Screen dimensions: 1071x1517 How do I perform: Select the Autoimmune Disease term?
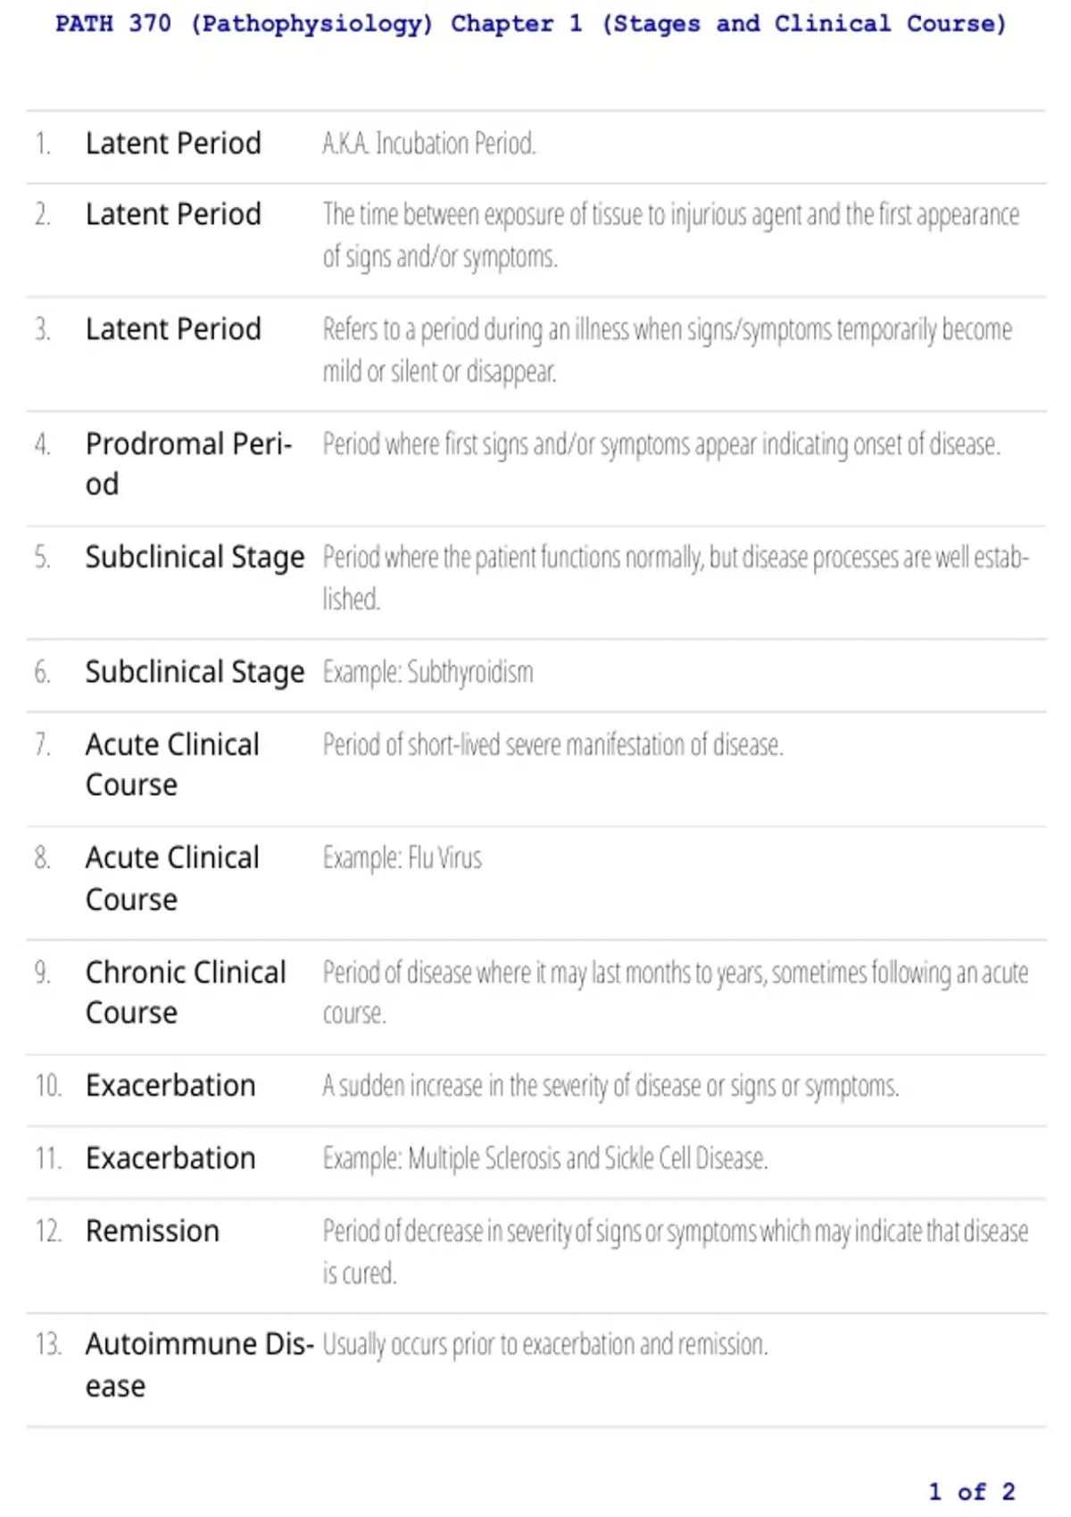pyautogui.click(x=200, y=1365)
